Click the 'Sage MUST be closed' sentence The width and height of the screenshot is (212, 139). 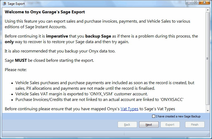(x=49, y=60)
